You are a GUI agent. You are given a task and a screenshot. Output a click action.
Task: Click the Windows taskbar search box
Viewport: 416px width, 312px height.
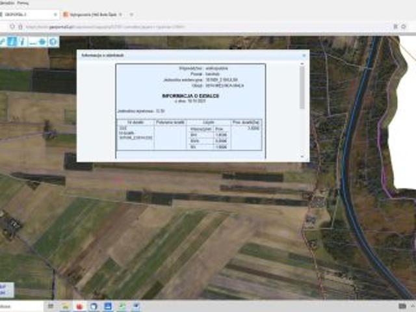(x=21, y=306)
